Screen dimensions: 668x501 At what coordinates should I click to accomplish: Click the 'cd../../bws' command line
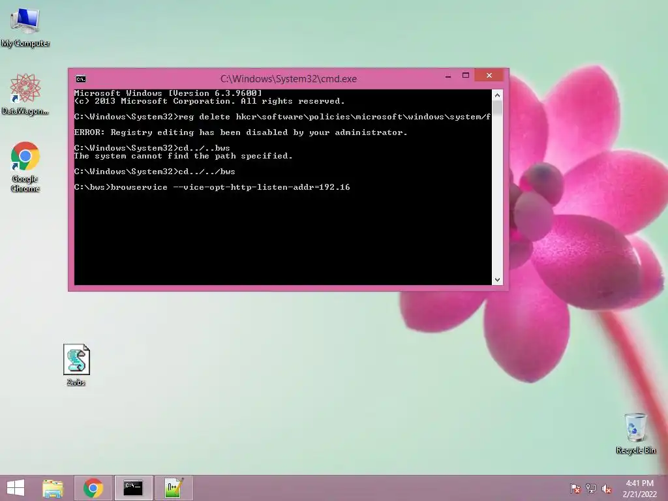[155, 172]
